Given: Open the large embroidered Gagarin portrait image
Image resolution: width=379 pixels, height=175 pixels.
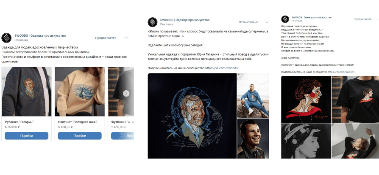Looking at the screenshot, I should [x=192, y=116].
